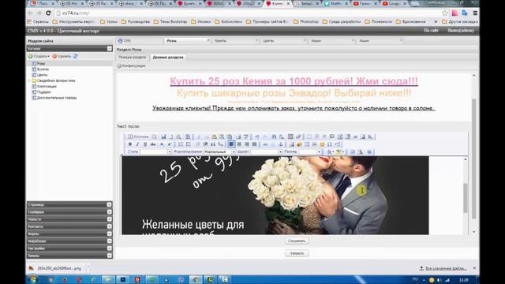Justify text in the editor
The image size is (505, 284).
click(254, 144)
